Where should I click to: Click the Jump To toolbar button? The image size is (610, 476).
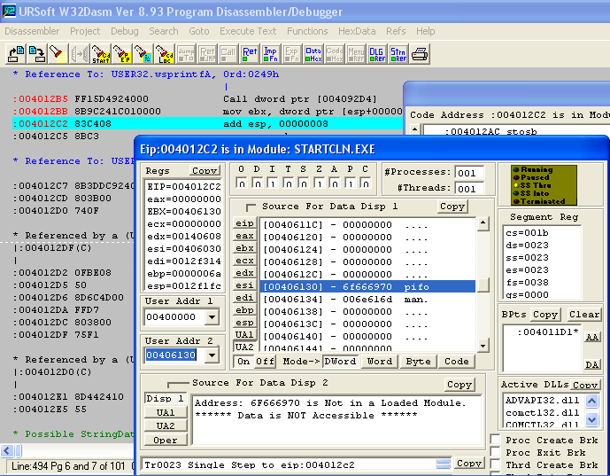click(x=186, y=54)
